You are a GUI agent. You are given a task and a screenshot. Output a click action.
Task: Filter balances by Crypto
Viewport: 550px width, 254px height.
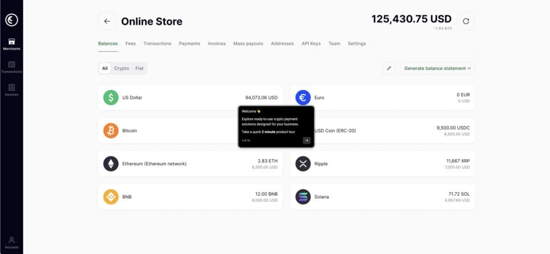click(x=121, y=68)
